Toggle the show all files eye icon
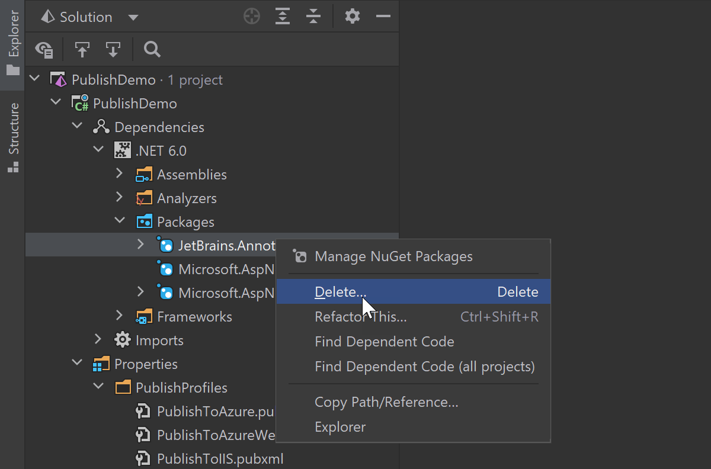The image size is (711, 469). [44, 50]
